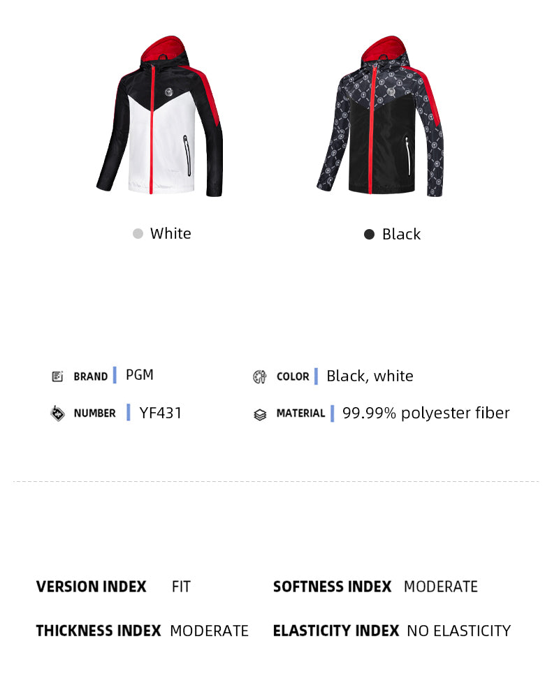Click the NO ELASTICITY value
552x683 pixels.
point(459,631)
